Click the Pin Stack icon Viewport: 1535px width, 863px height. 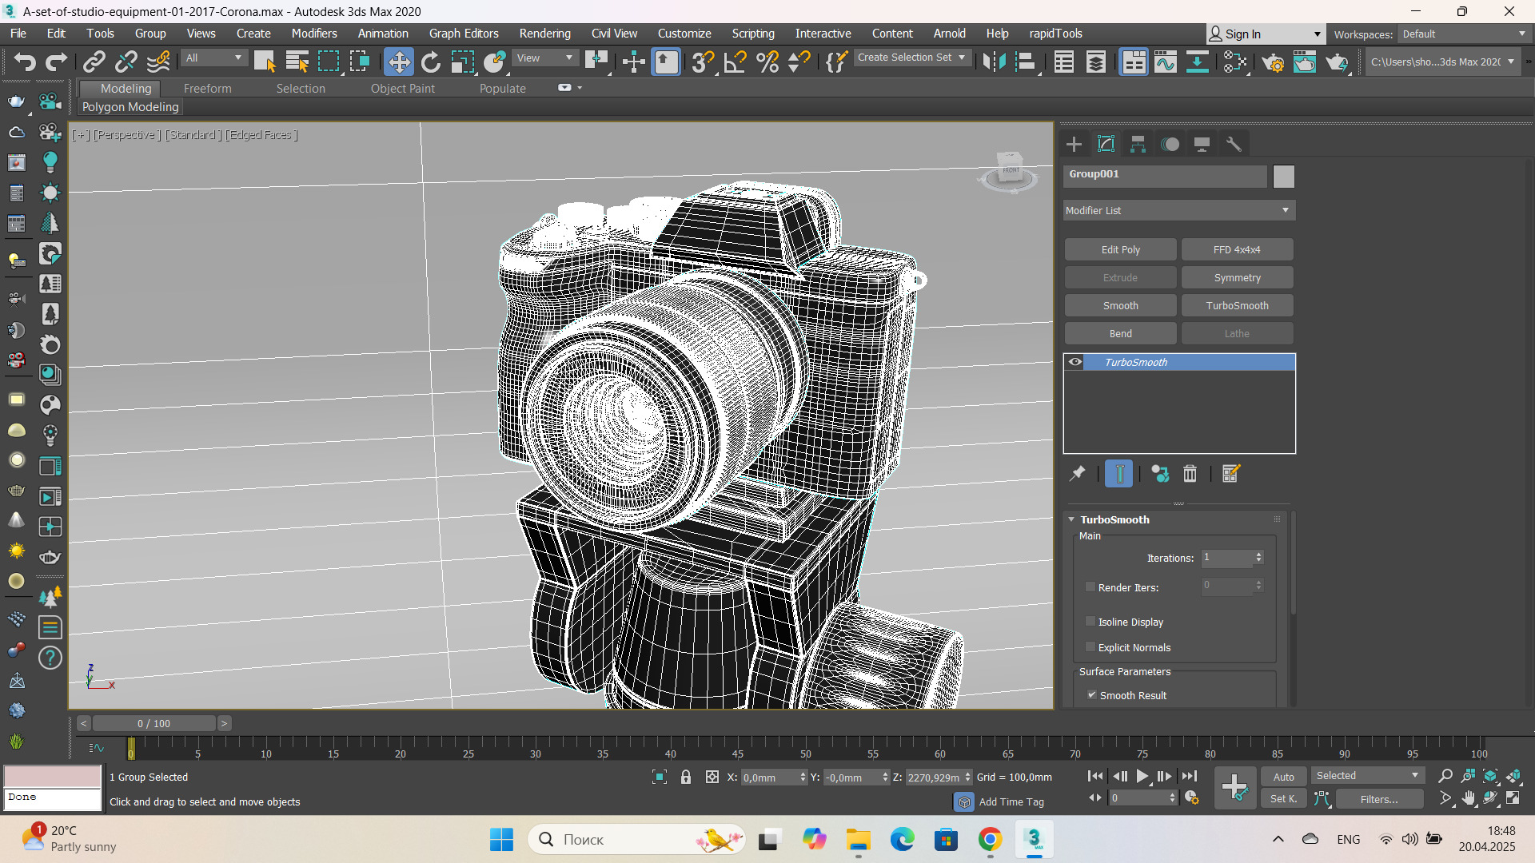[1077, 474]
